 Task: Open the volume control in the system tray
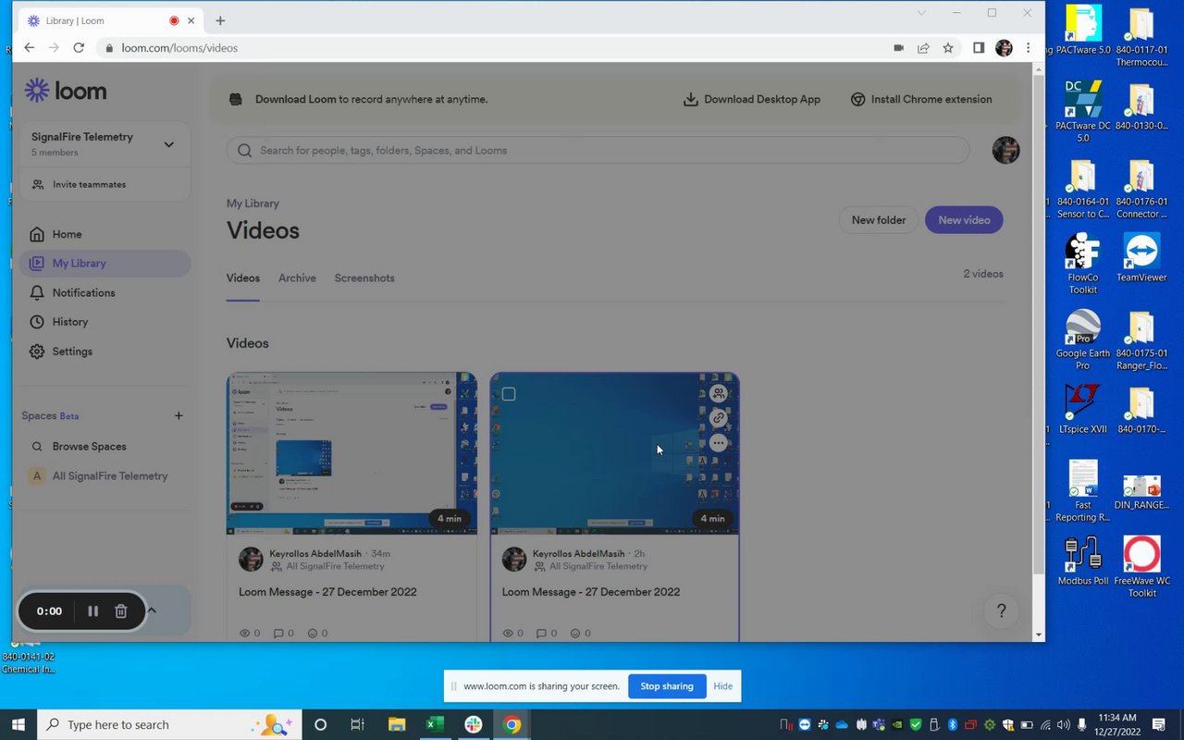click(x=1063, y=724)
